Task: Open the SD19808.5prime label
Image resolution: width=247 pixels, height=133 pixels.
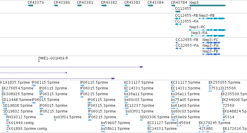Action: (x=18, y=106)
